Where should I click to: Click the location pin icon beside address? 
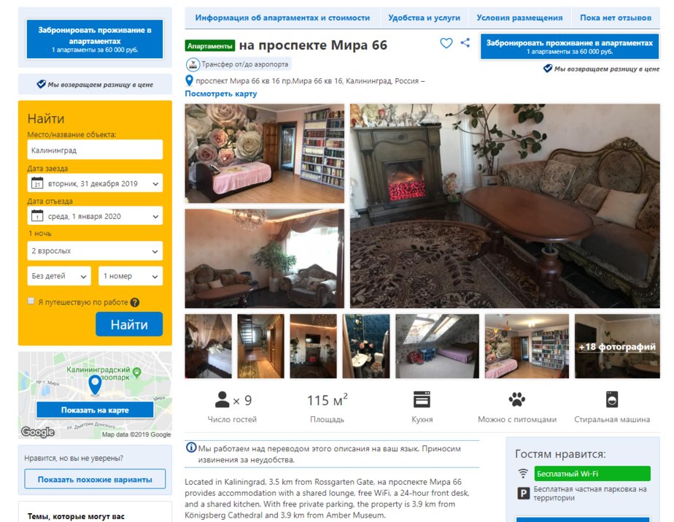[189, 80]
